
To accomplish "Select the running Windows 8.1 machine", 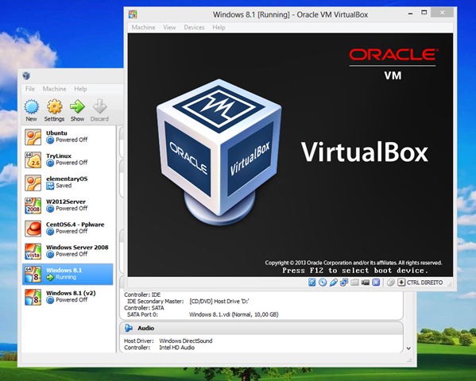I will click(x=68, y=274).
